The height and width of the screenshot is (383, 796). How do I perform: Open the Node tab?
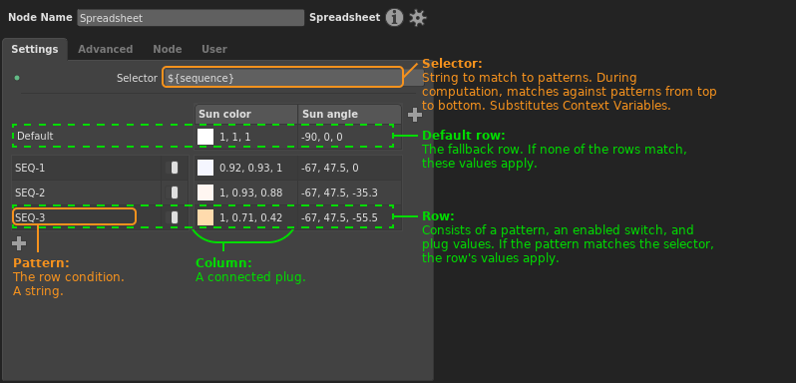pyautogui.click(x=167, y=49)
